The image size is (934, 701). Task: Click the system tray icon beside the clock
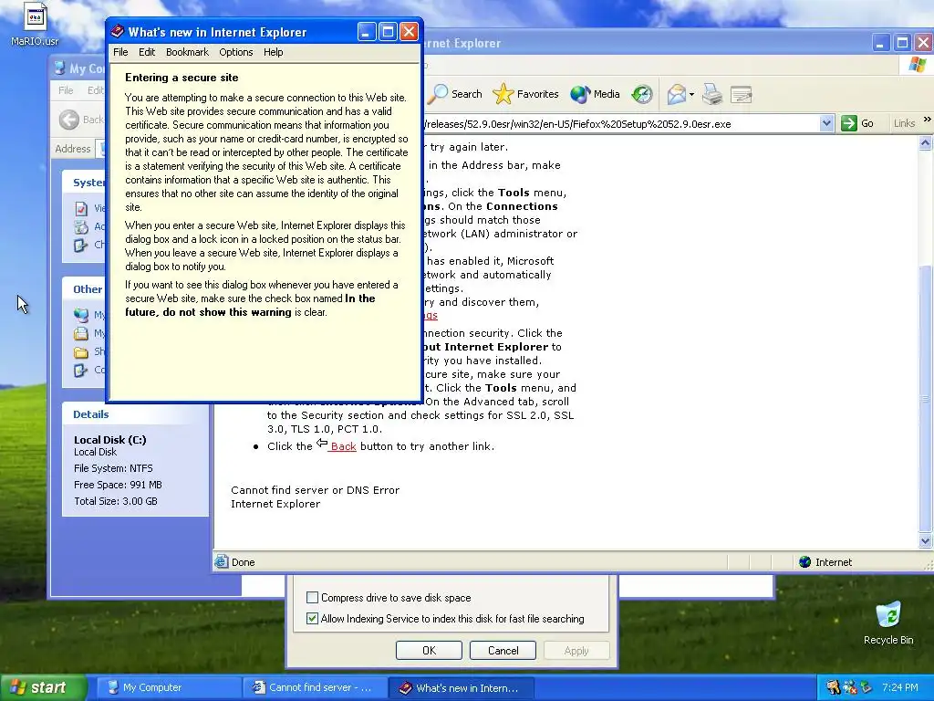click(866, 687)
